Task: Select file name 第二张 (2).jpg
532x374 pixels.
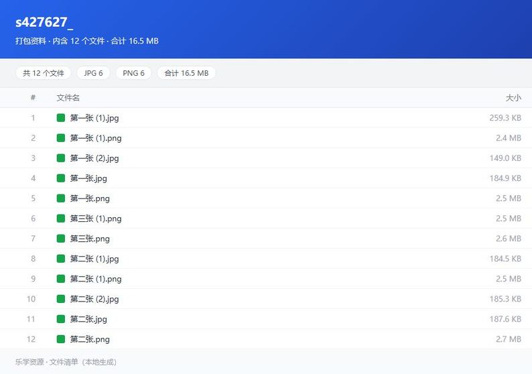Action: (94, 299)
